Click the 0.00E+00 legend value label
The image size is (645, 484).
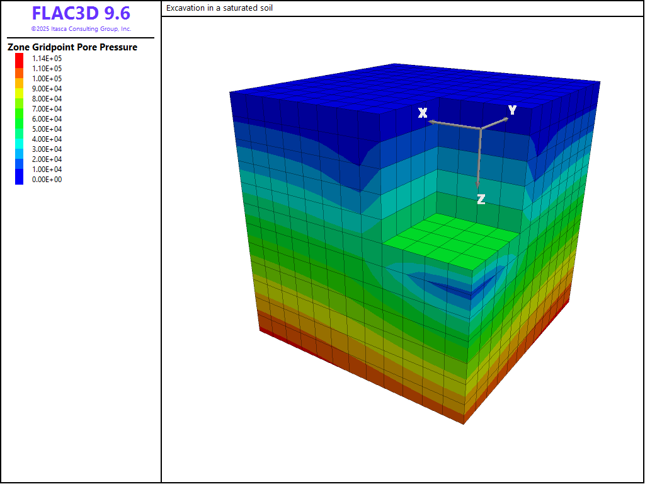(47, 180)
